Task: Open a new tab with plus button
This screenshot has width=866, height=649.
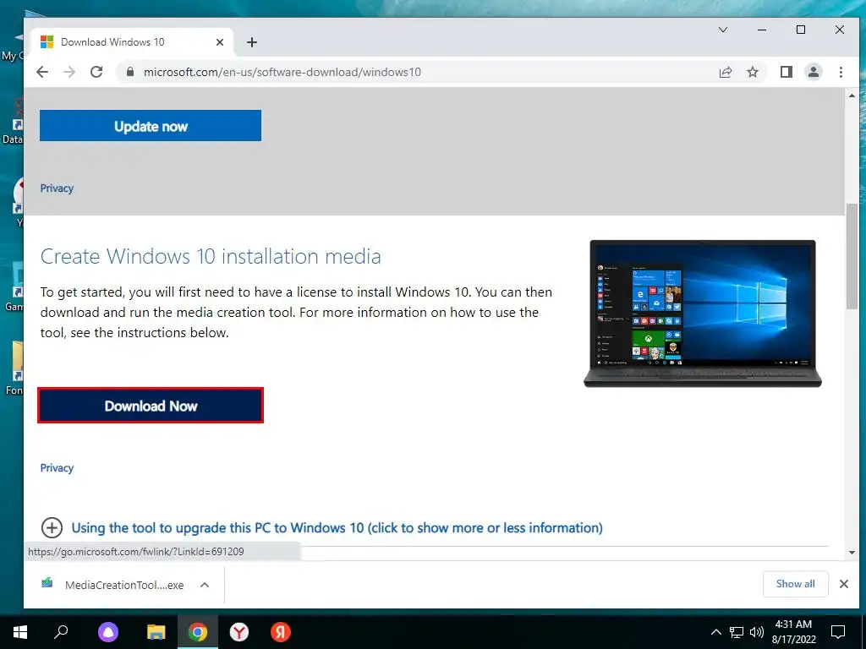Action: (252, 42)
